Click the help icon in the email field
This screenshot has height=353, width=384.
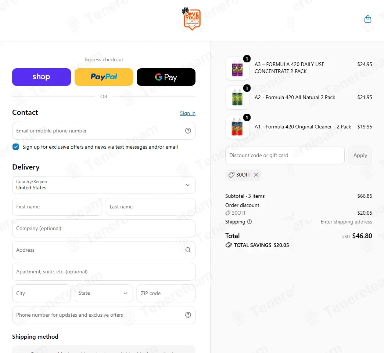coord(188,131)
